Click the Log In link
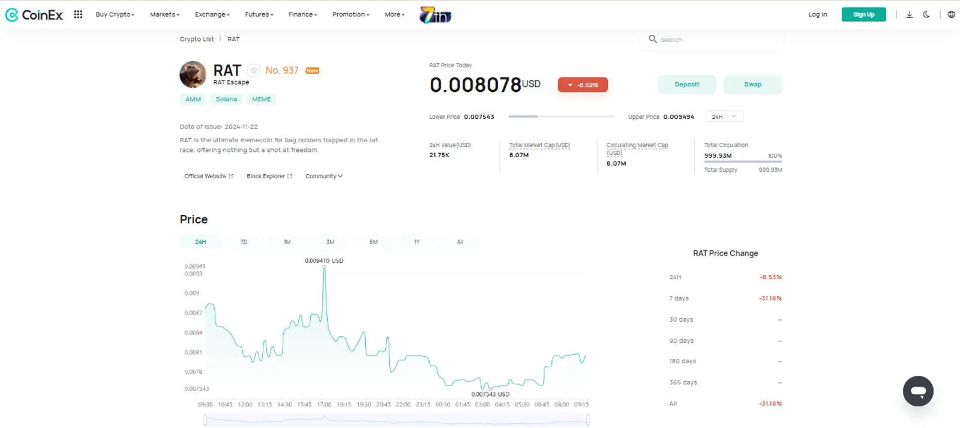 click(x=817, y=14)
